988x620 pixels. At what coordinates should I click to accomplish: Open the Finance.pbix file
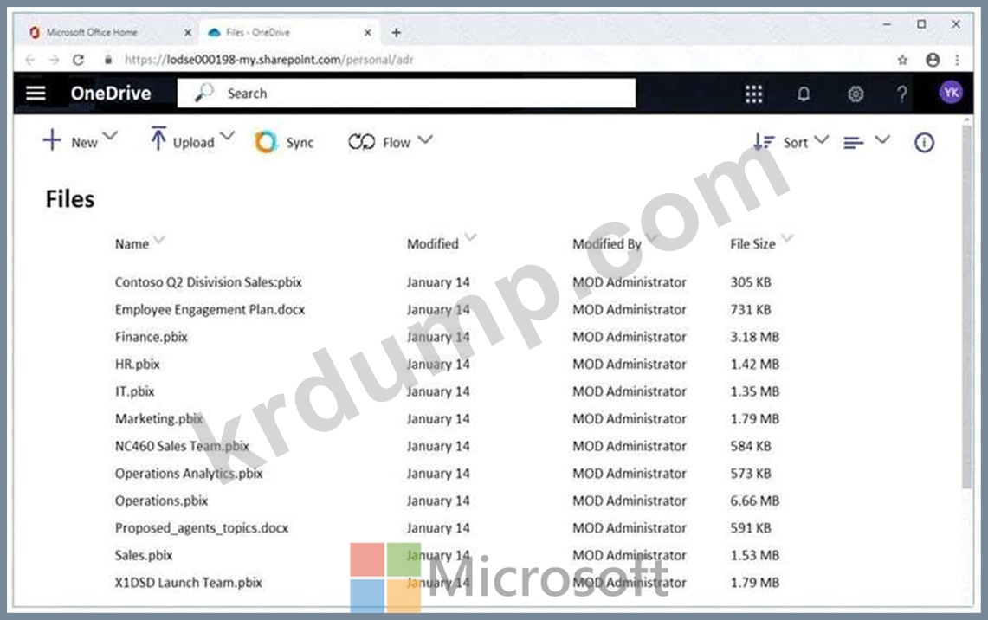[152, 337]
